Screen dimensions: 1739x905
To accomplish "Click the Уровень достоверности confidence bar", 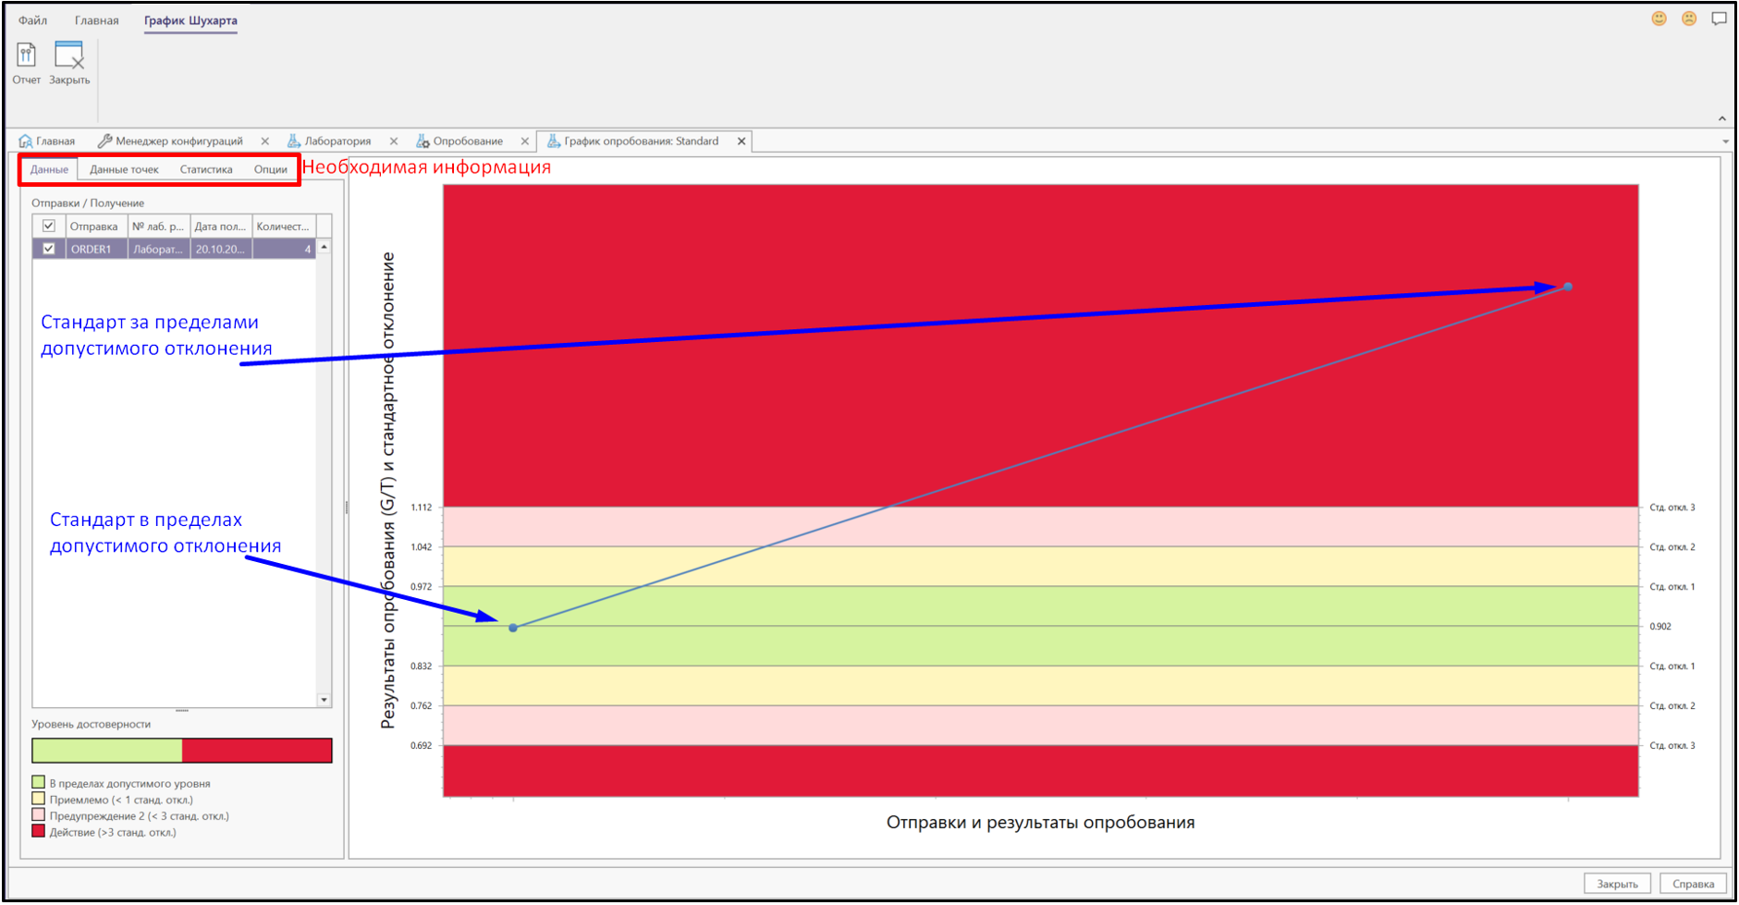I will 182,751.
